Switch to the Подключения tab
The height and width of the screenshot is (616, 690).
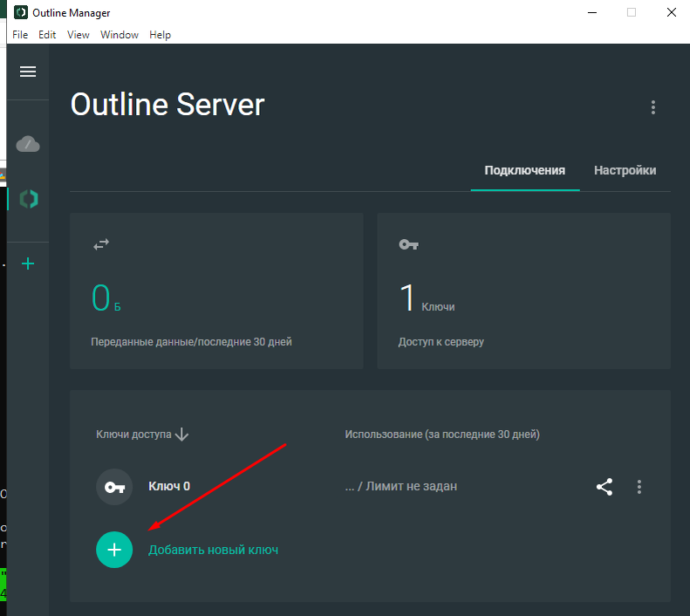coord(524,170)
